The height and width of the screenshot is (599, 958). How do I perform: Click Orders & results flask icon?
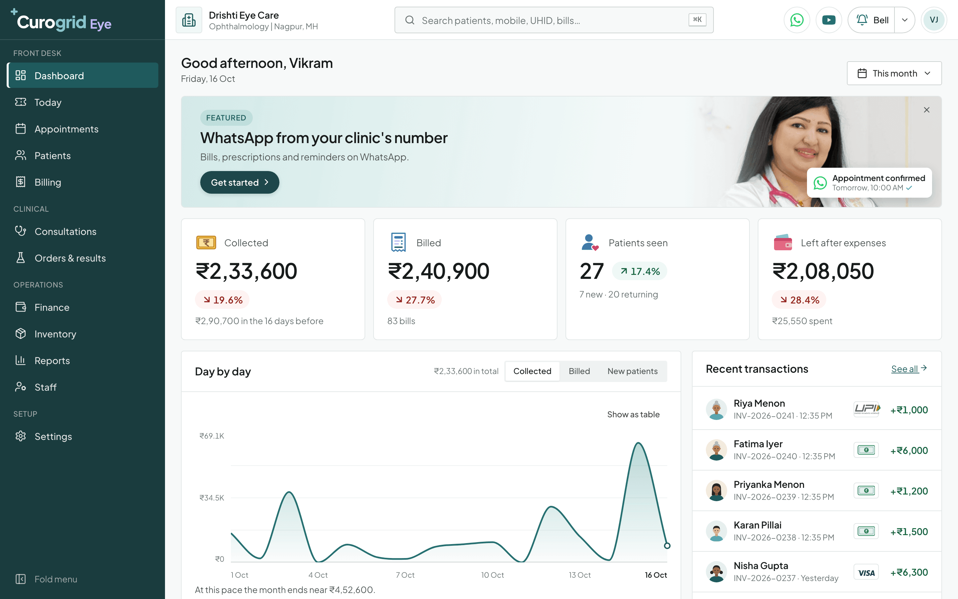(21, 258)
